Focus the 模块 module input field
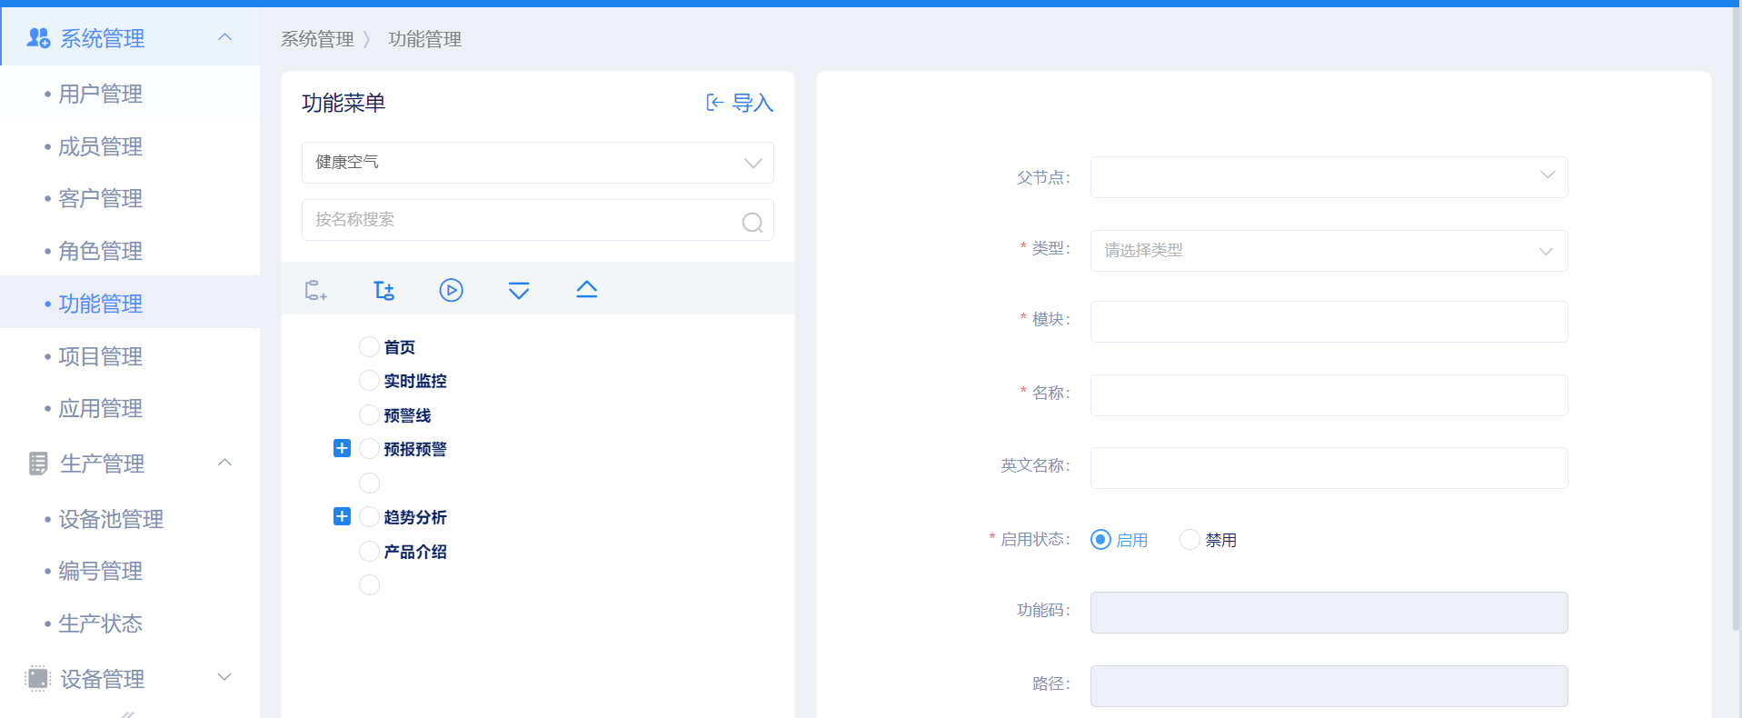This screenshot has width=1742, height=718. (x=1329, y=322)
